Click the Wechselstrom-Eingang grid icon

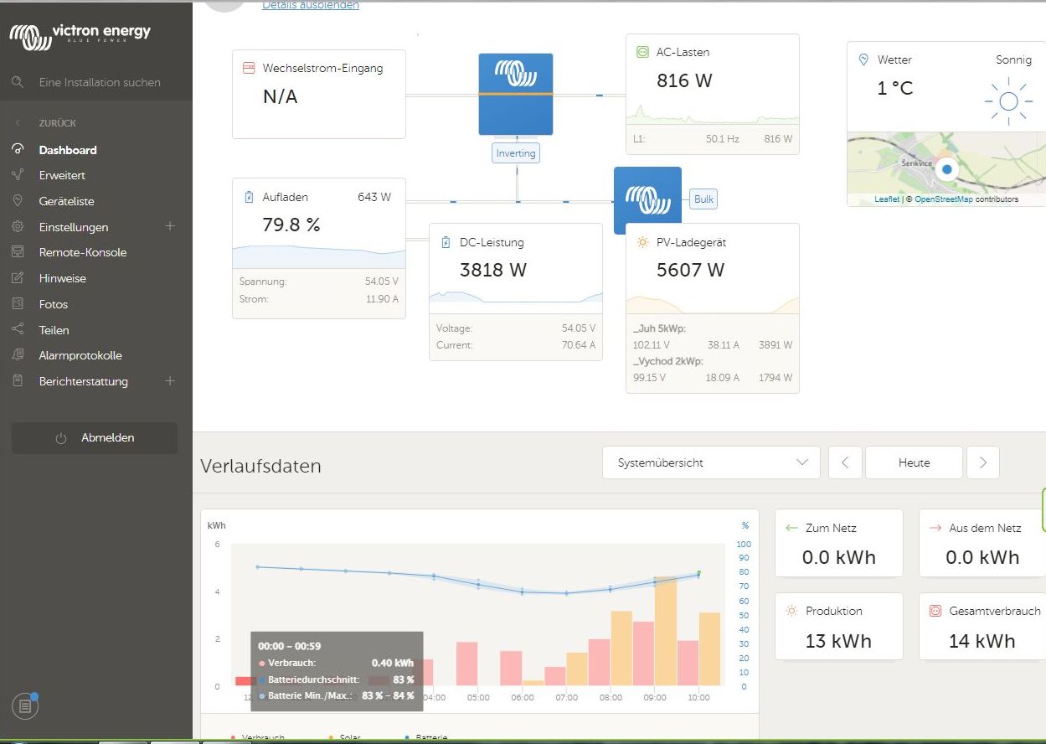click(249, 68)
